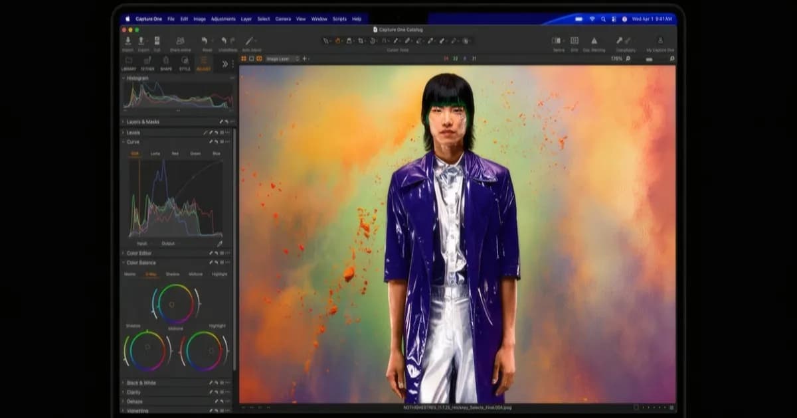
Task: Click the Undo arrow icon
Action: coord(224,40)
